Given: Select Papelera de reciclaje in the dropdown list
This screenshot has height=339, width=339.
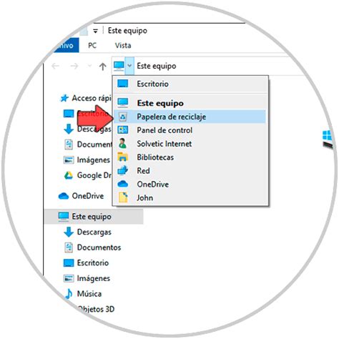Looking at the screenshot, I should click(190, 117).
